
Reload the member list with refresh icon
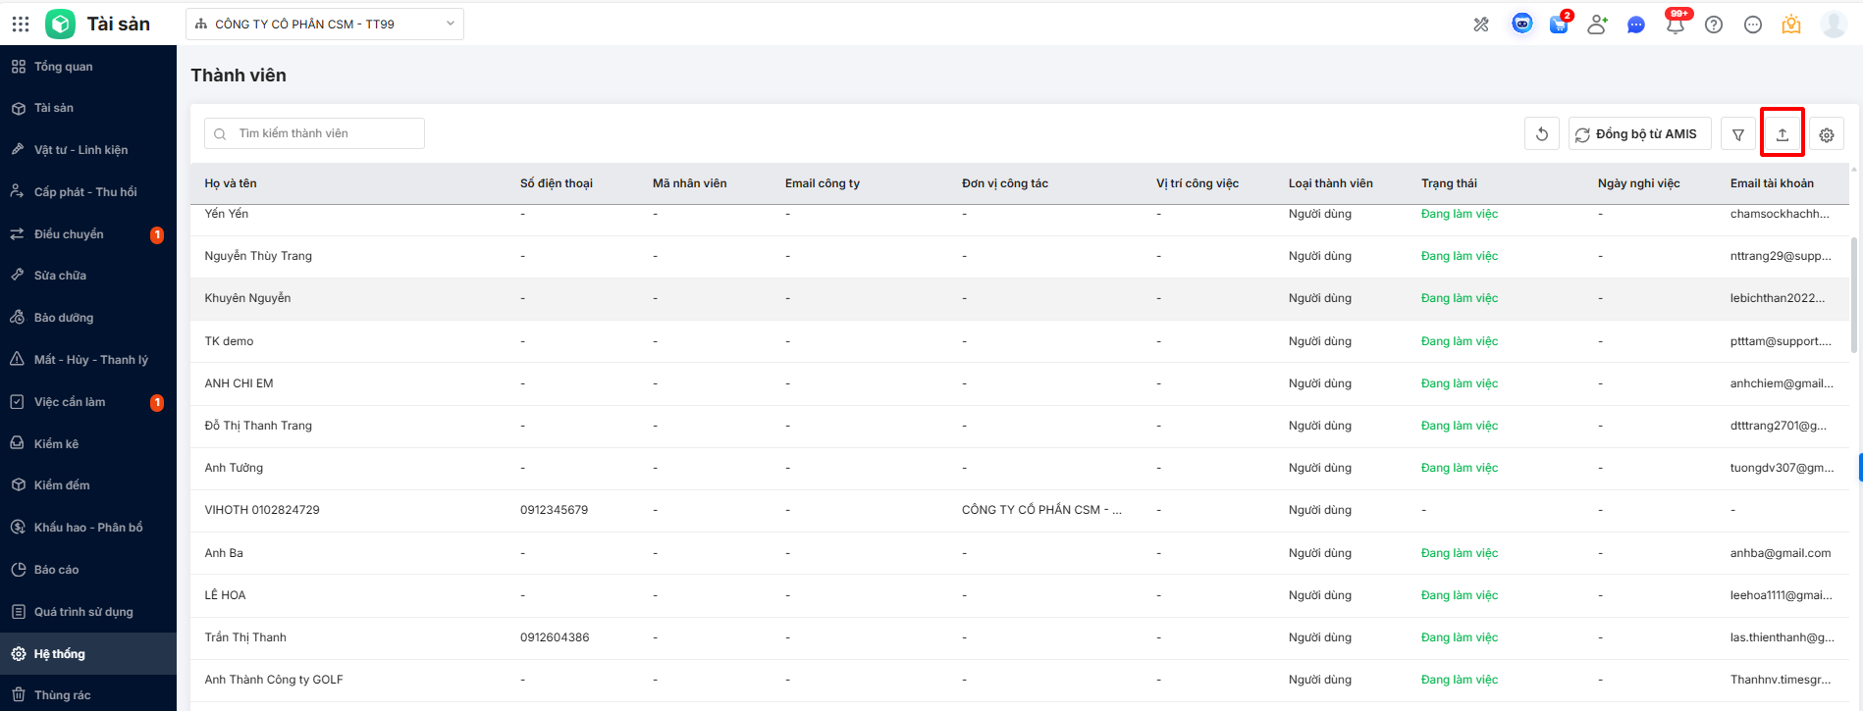(x=1541, y=134)
